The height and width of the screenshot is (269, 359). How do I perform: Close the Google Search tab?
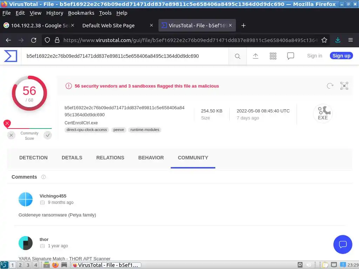72,25
